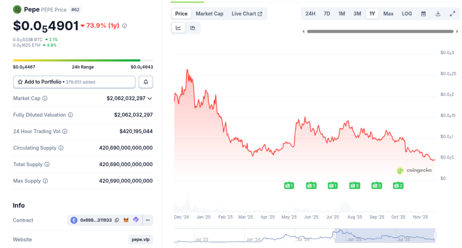Click the right handle of the time navigator
This screenshot has height=248, width=462.
coord(435,235)
